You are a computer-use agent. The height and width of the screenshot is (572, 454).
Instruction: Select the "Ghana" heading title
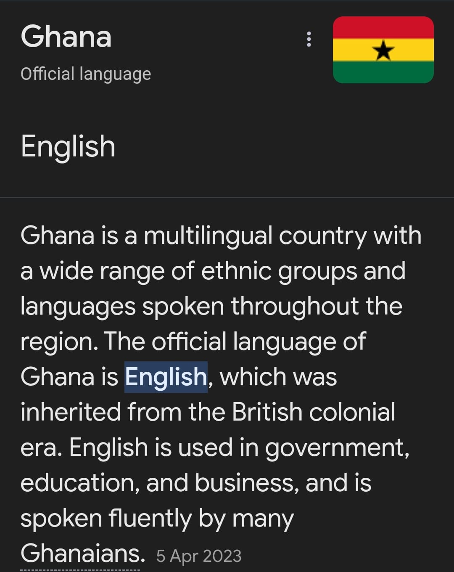pos(66,37)
